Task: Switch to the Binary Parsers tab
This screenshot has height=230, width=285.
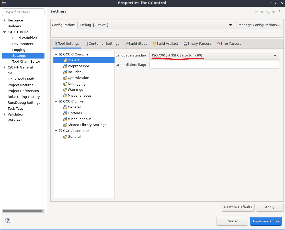Action: 197,43
